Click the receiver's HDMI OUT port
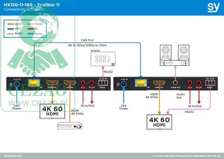 [160, 84]
